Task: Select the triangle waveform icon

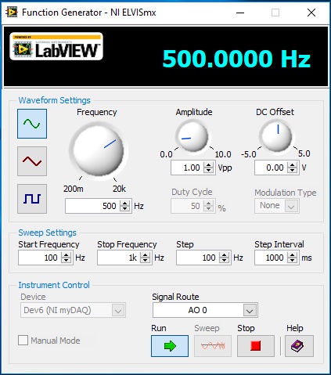Action: pos(32,161)
